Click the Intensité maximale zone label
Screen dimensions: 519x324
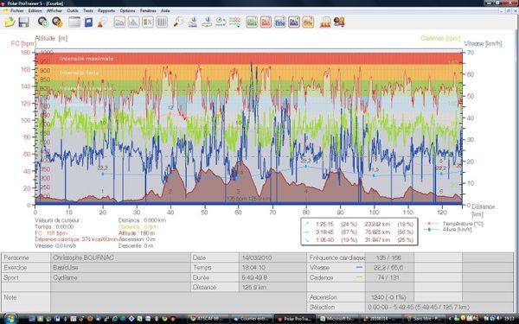pyautogui.click(x=86, y=59)
